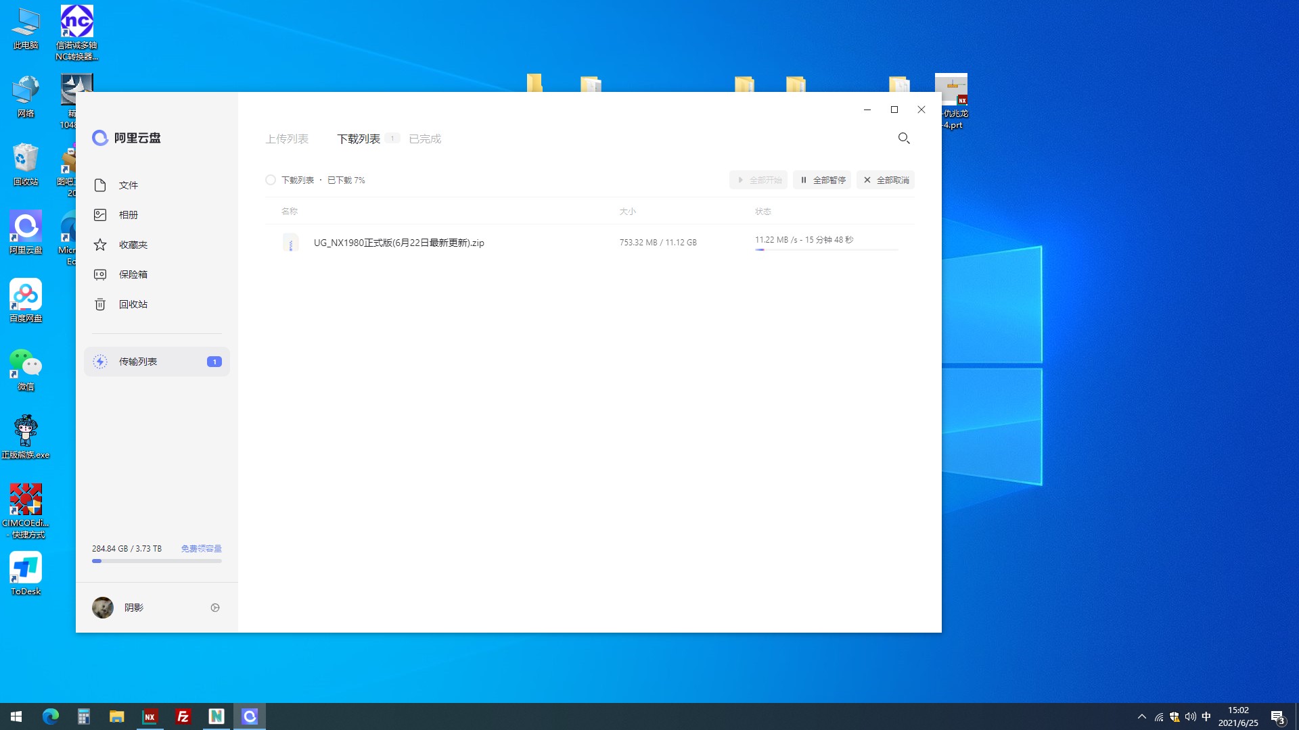Click the 阴影 user avatar
The image size is (1299, 730).
(x=103, y=608)
